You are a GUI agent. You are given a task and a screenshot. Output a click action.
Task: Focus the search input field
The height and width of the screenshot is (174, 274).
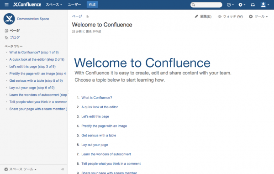tap(206, 5)
